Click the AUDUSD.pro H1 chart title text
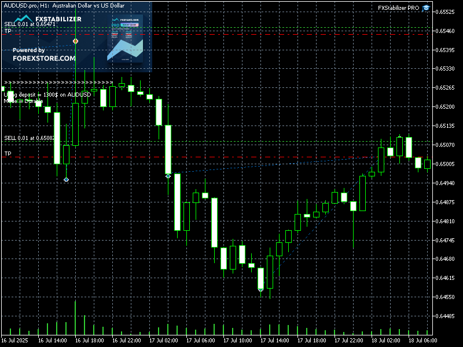This screenshot has height=347, width=463. pos(72,5)
